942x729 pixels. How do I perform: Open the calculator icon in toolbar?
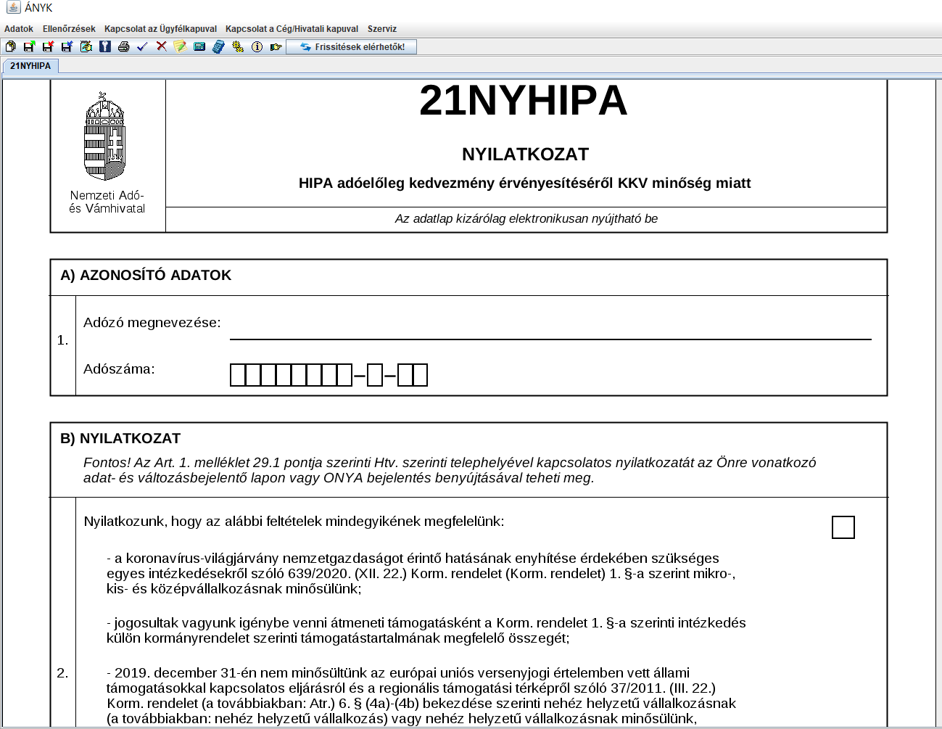[218, 47]
